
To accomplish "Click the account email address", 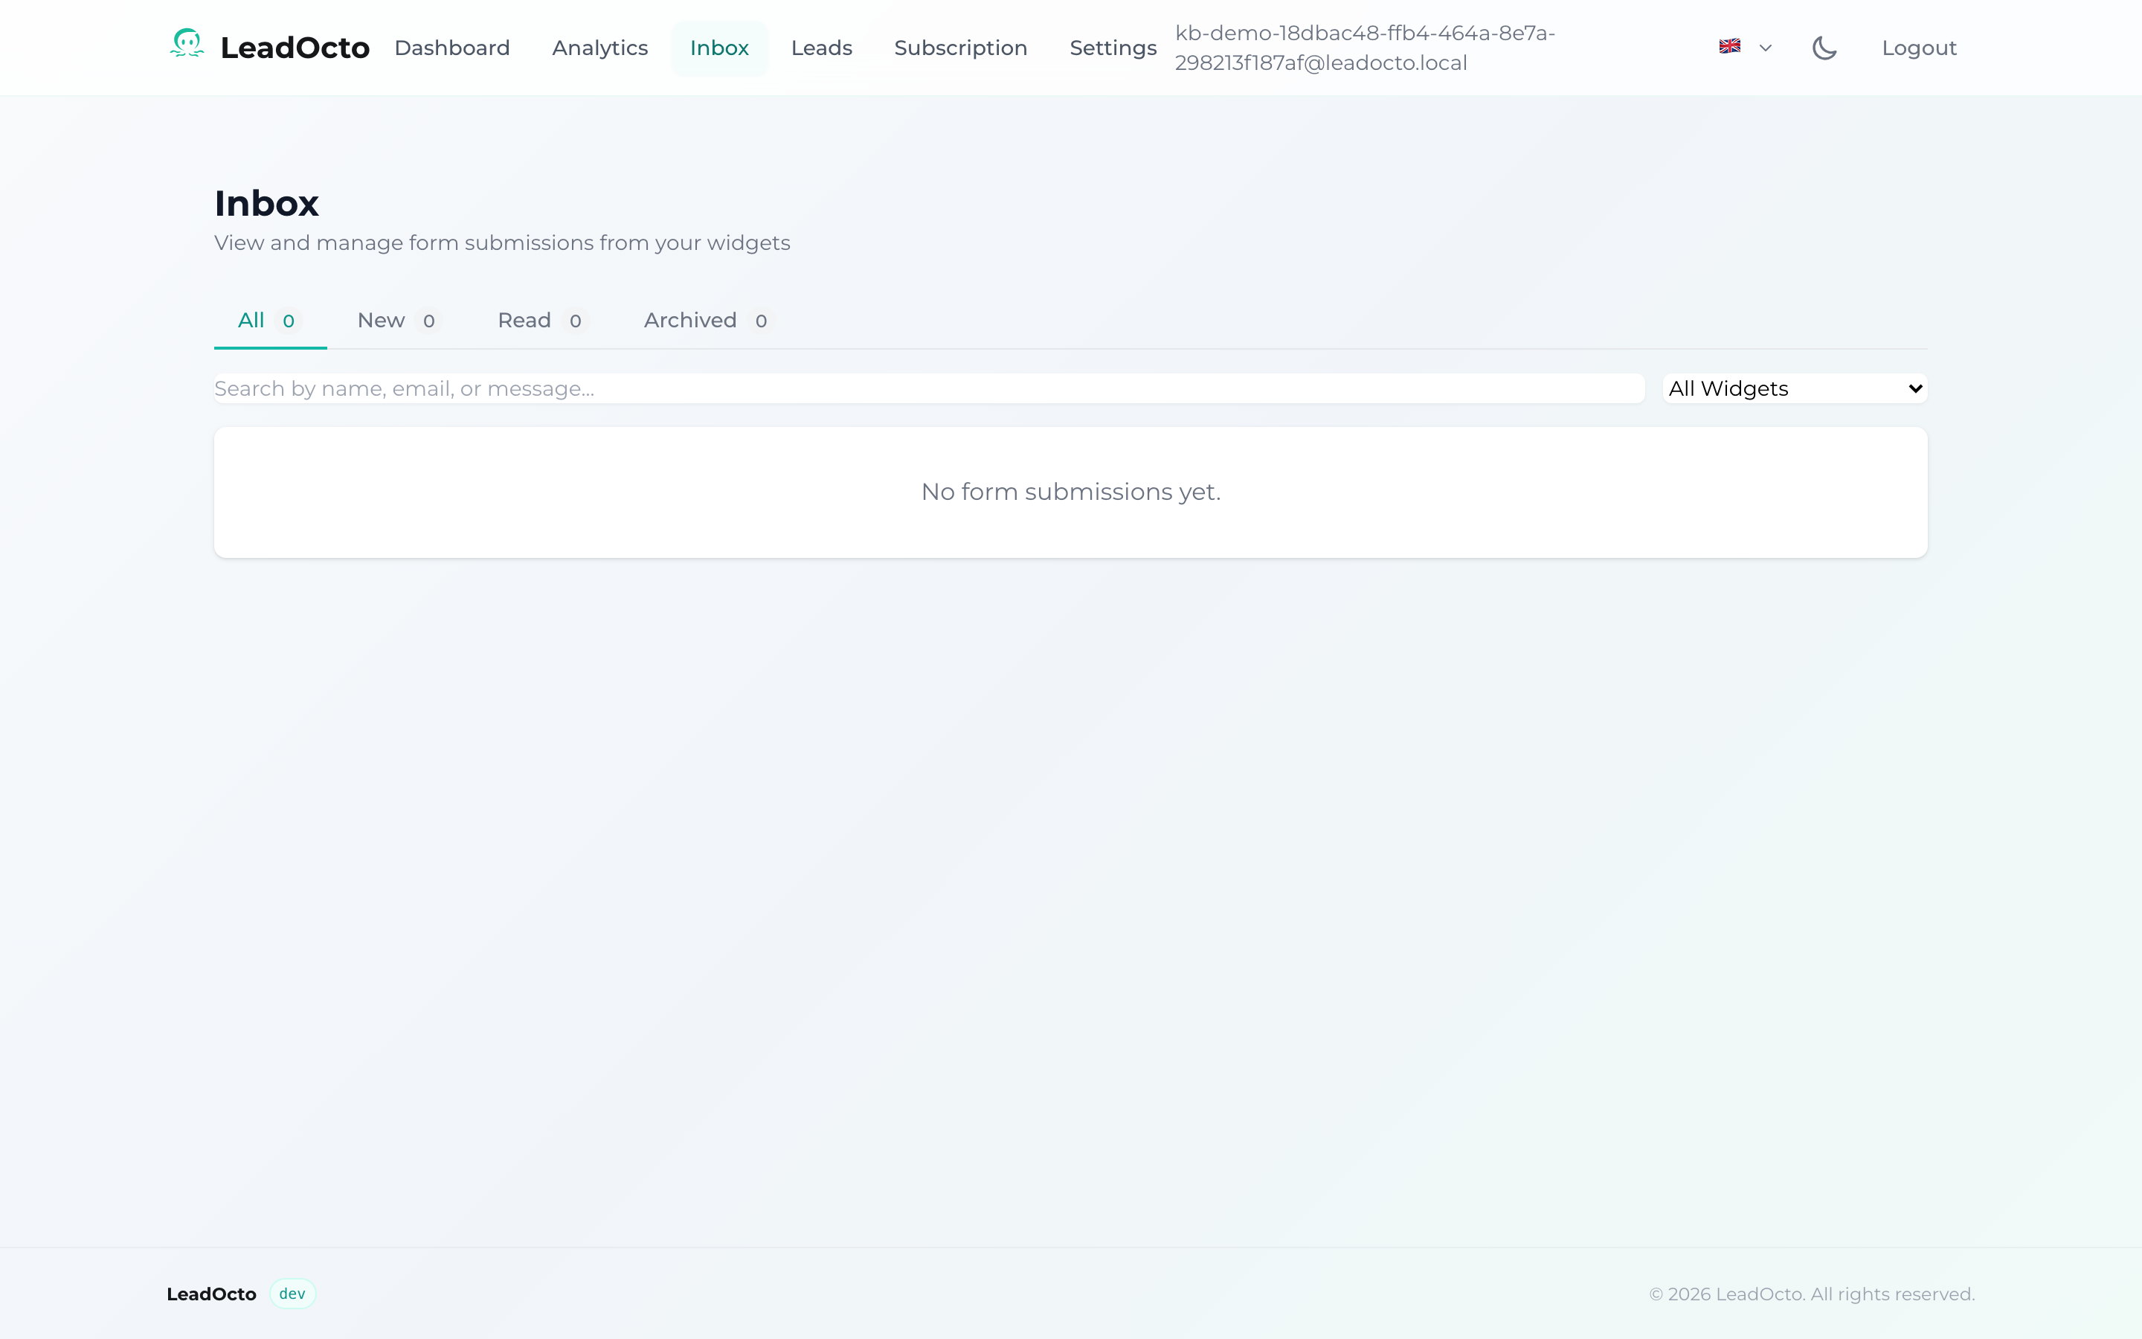I will click(x=1363, y=47).
